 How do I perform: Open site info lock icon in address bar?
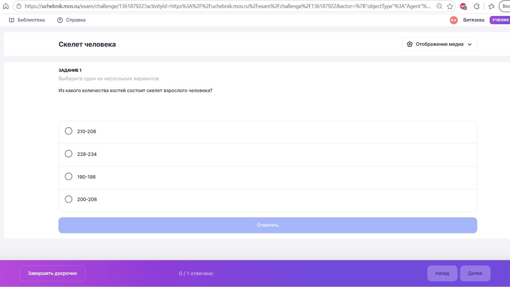point(19,6)
